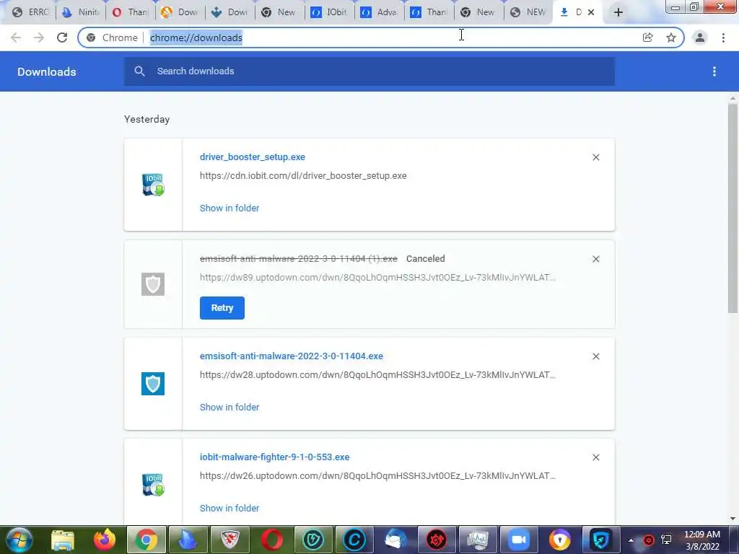739x554 pixels.
Task: Show driver_booster_setup.exe in folder
Action: 229,208
